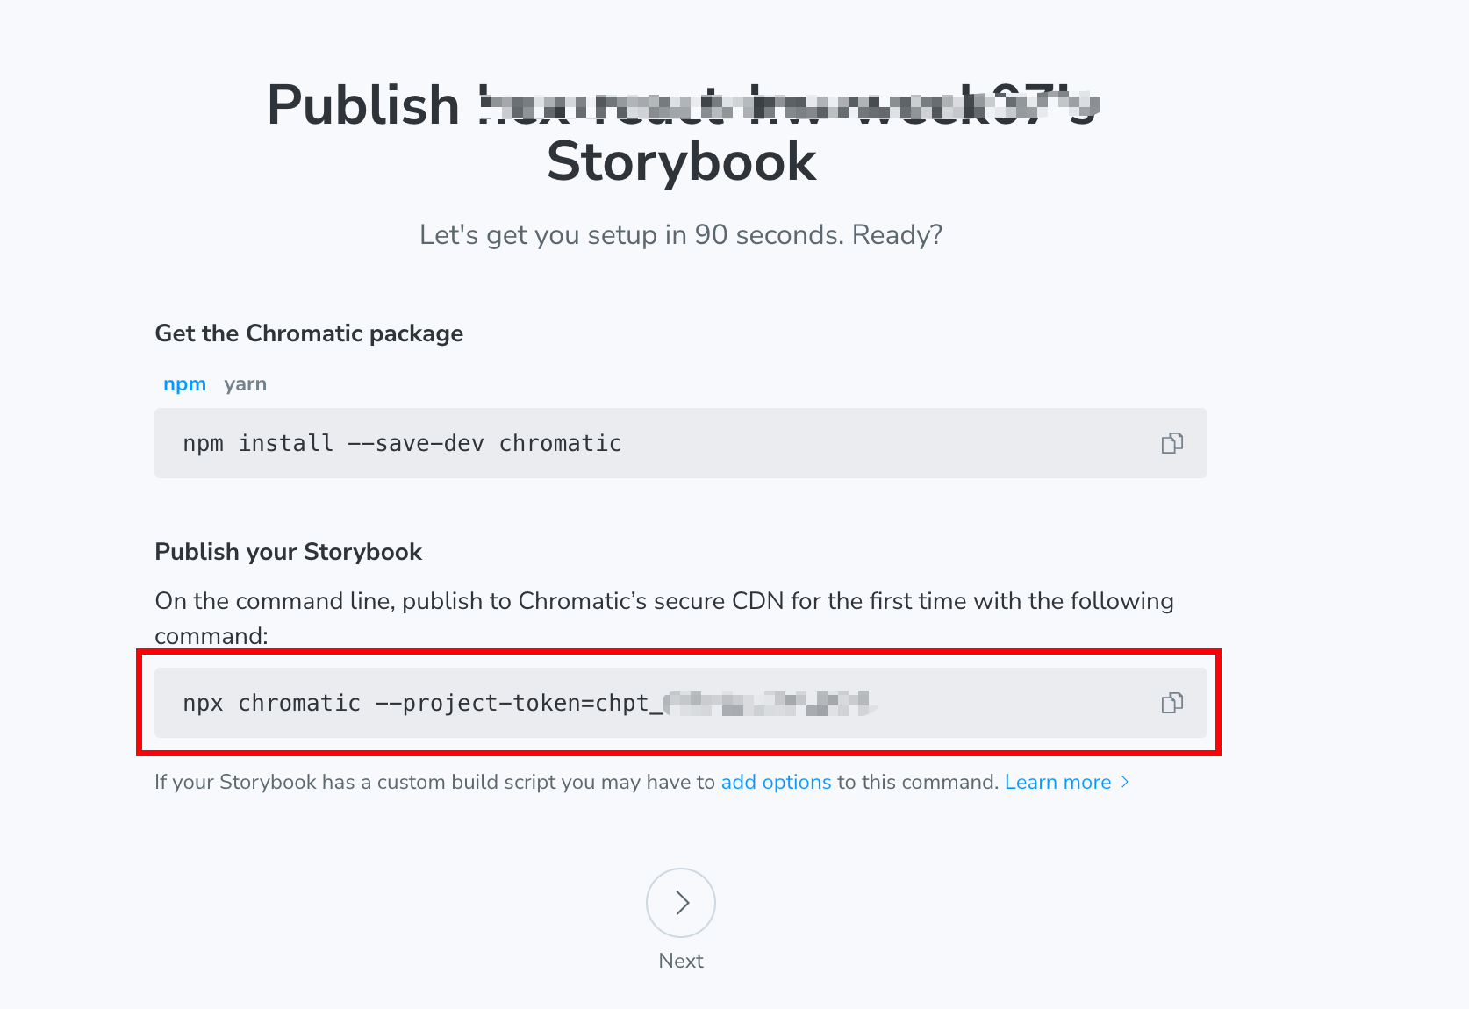Click the Storybook word in main title

681,162
